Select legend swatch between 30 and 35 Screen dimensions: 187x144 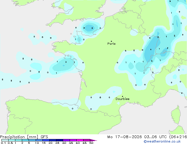pyautogui.click(x=66, y=140)
